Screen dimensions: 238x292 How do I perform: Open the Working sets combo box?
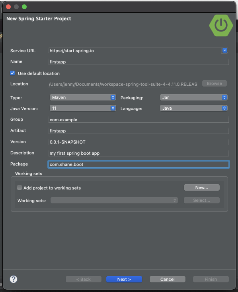pyautogui.click(x=114, y=200)
